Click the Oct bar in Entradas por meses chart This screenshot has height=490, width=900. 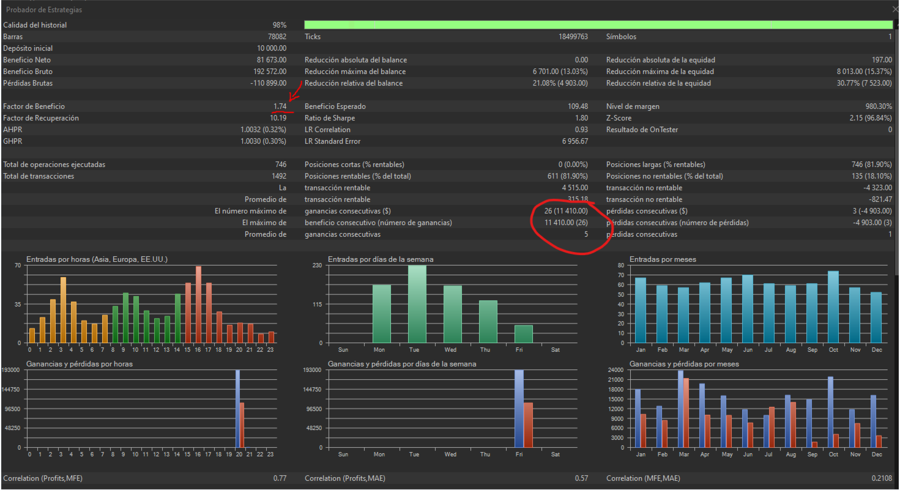coord(833,307)
